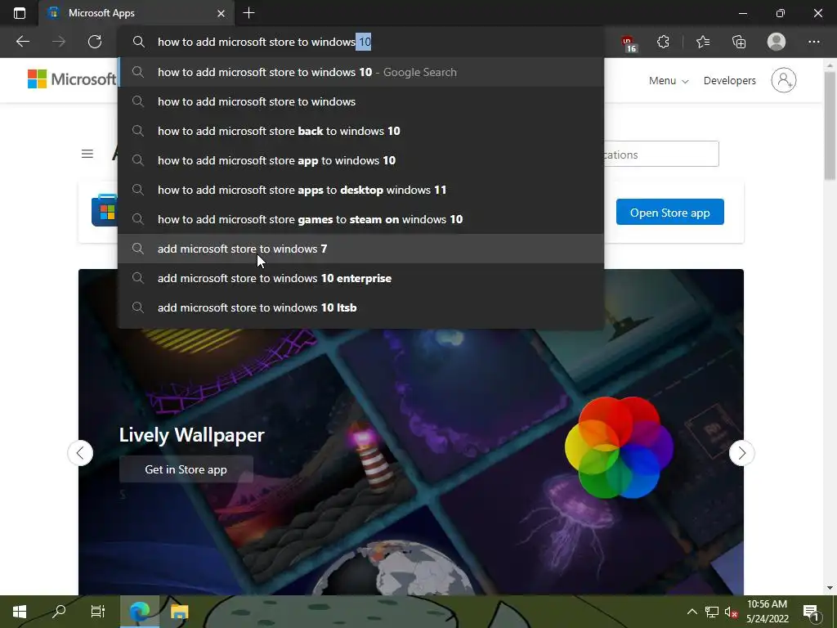
Task: Select suggestion 'how to add microsoft store to windows'
Action: click(360, 101)
